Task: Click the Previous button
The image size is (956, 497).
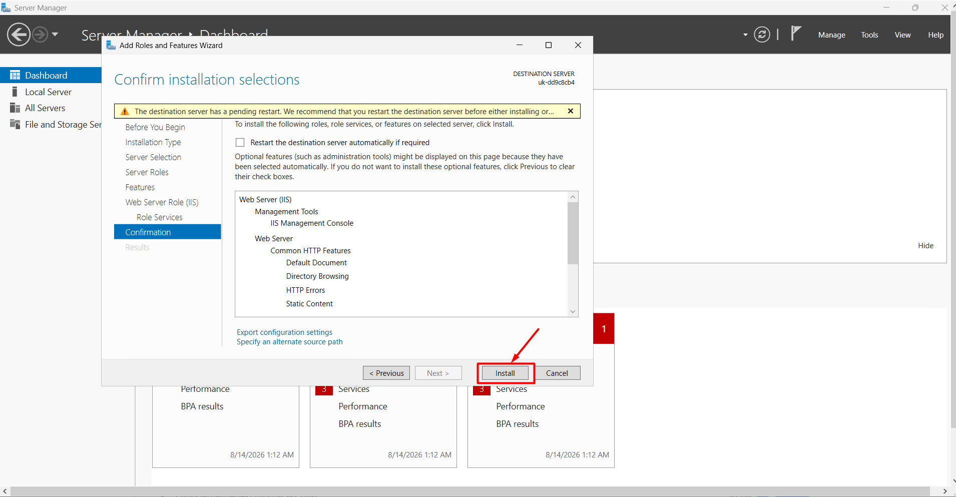Action: coord(386,373)
